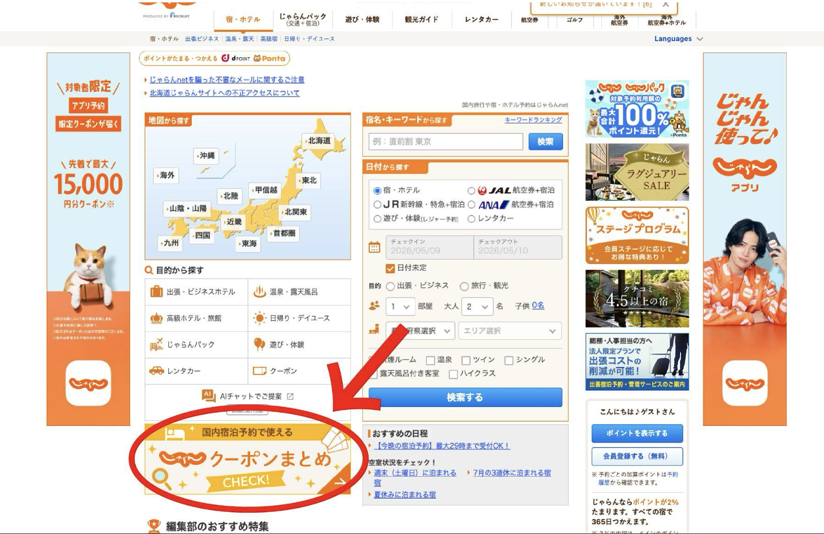The height and width of the screenshot is (534, 824).
Task: Uncheck the 日付未定 checkbox
Action: [x=390, y=268]
